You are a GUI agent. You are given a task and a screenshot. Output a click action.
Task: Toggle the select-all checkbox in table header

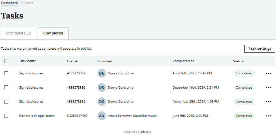[6, 61]
